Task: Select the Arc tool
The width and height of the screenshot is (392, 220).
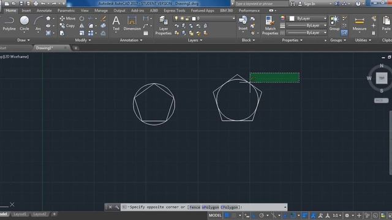Action: point(38,24)
